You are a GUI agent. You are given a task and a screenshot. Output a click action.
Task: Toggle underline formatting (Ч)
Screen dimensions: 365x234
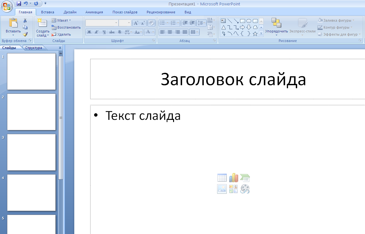coord(104,32)
